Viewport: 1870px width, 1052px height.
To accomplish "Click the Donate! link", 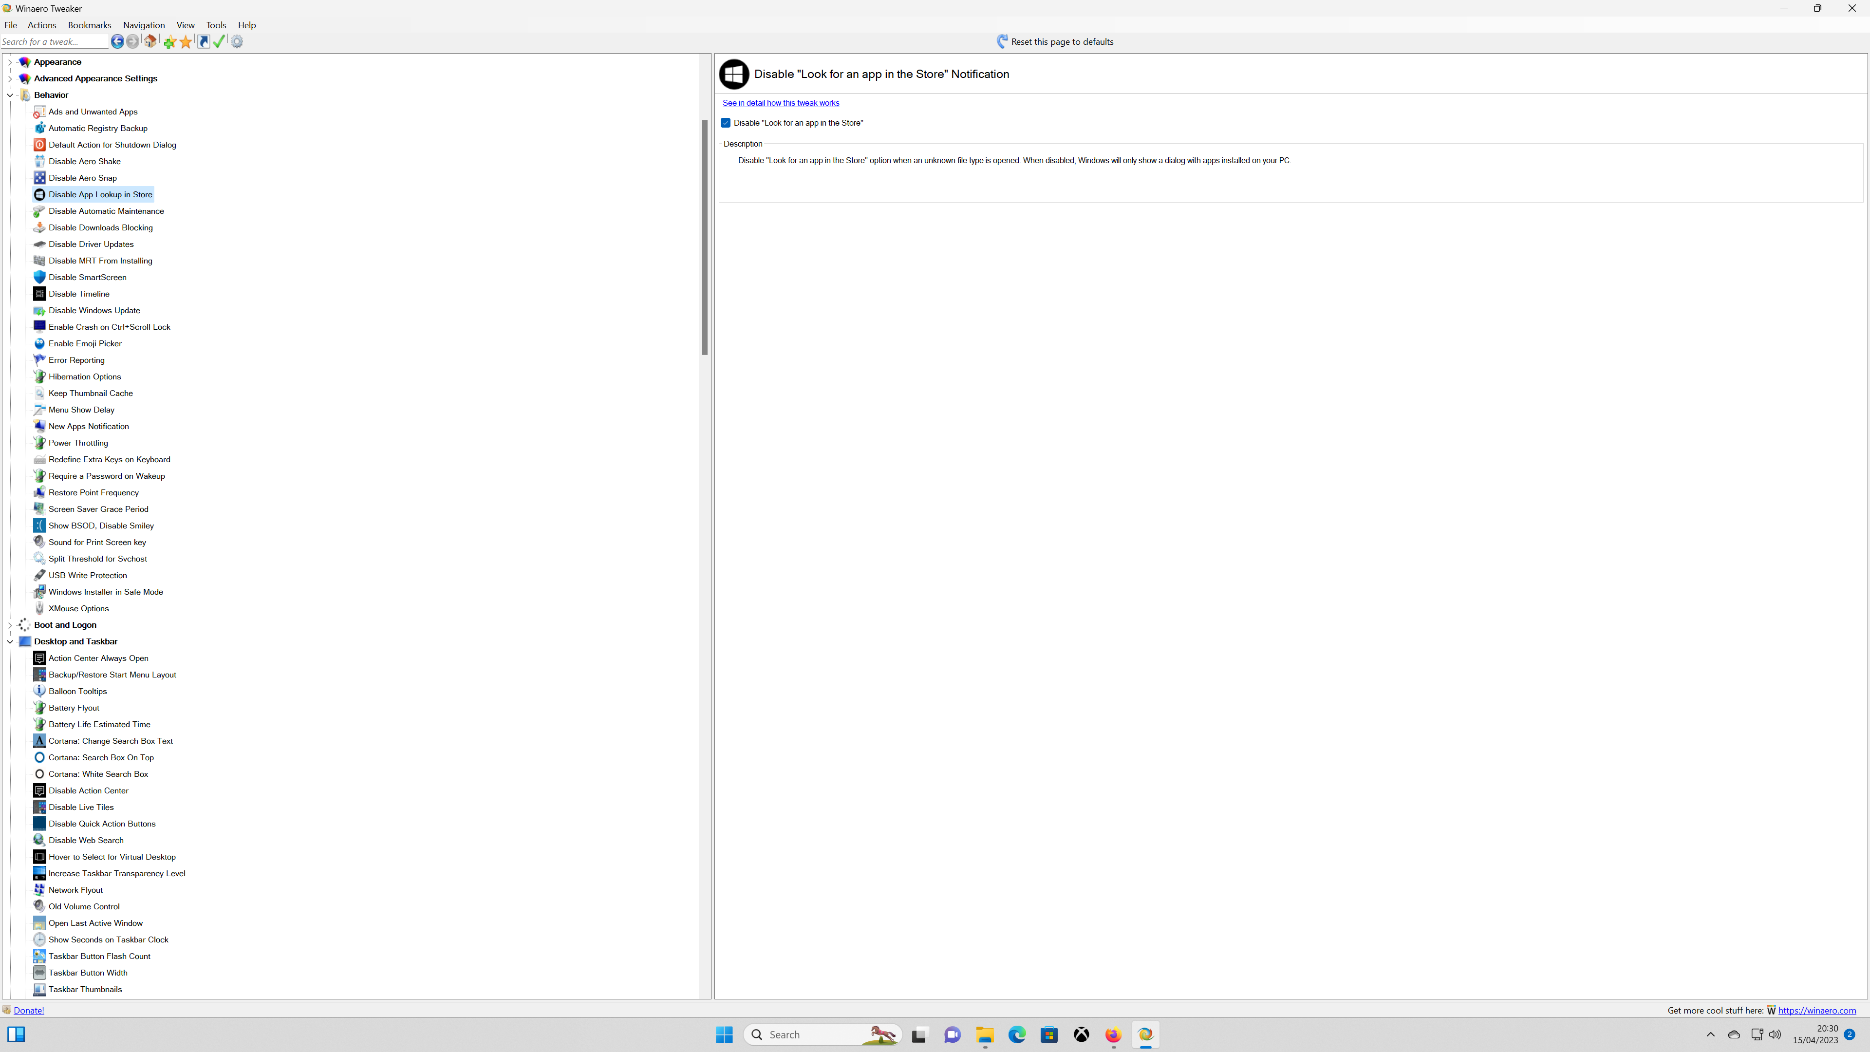I will [x=28, y=1010].
